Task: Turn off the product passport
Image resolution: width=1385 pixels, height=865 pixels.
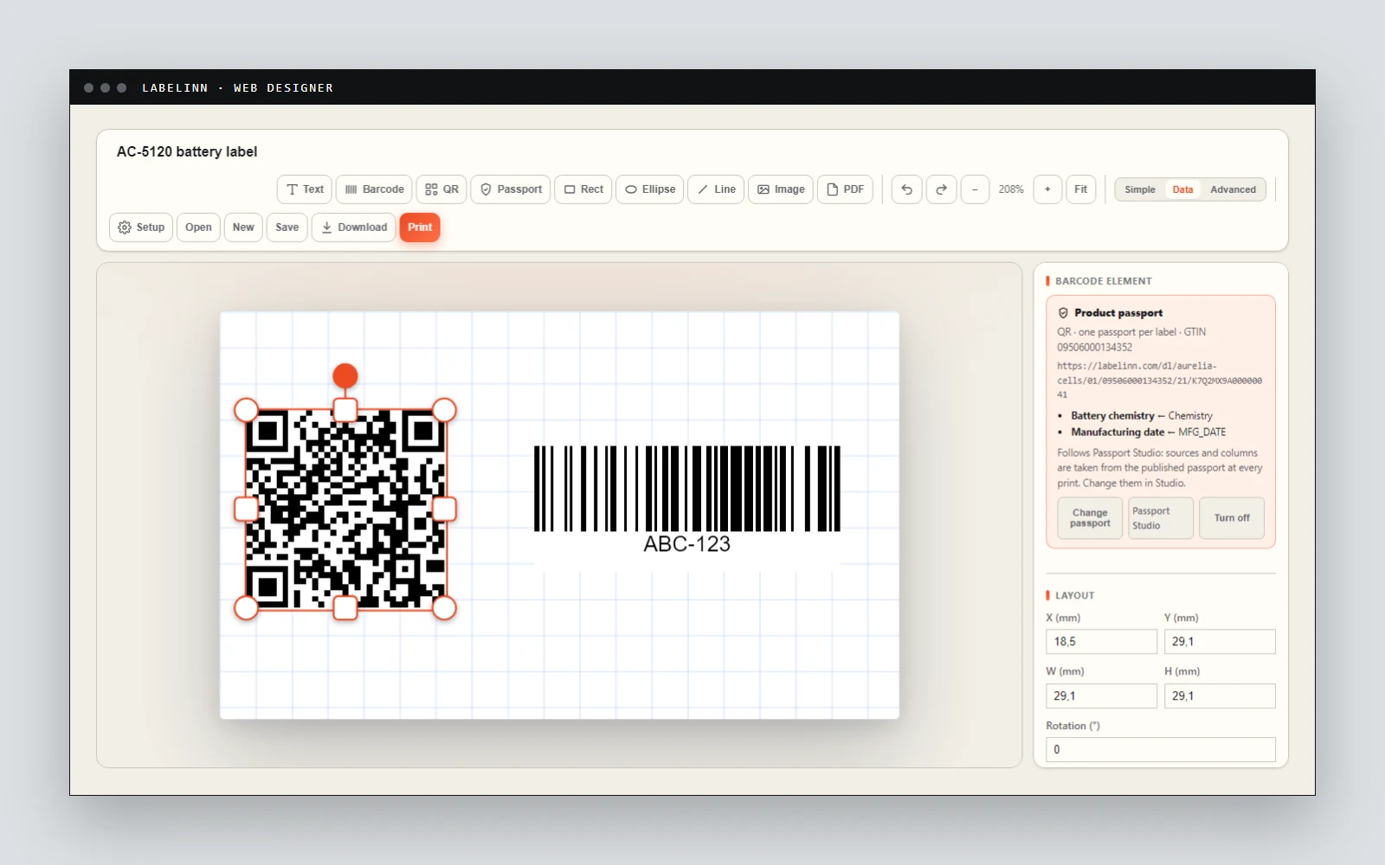Action: 1232,518
